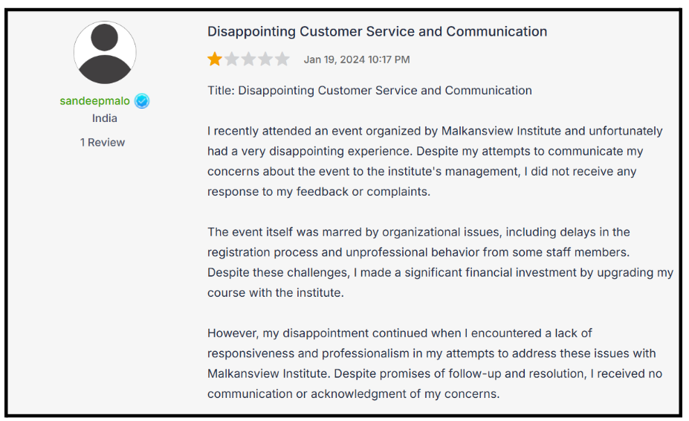Click the reviewer's profile avatar picture
The width and height of the screenshot is (689, 421).
click(x=105, y=53)
